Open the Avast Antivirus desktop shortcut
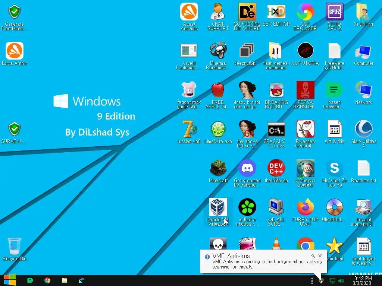The image size is (382, 286). [x=189, y=16]
